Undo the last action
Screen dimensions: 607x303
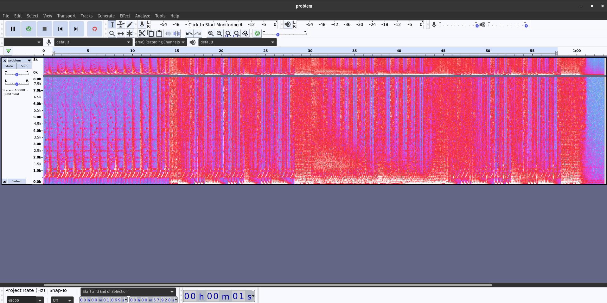click(189, 33)
